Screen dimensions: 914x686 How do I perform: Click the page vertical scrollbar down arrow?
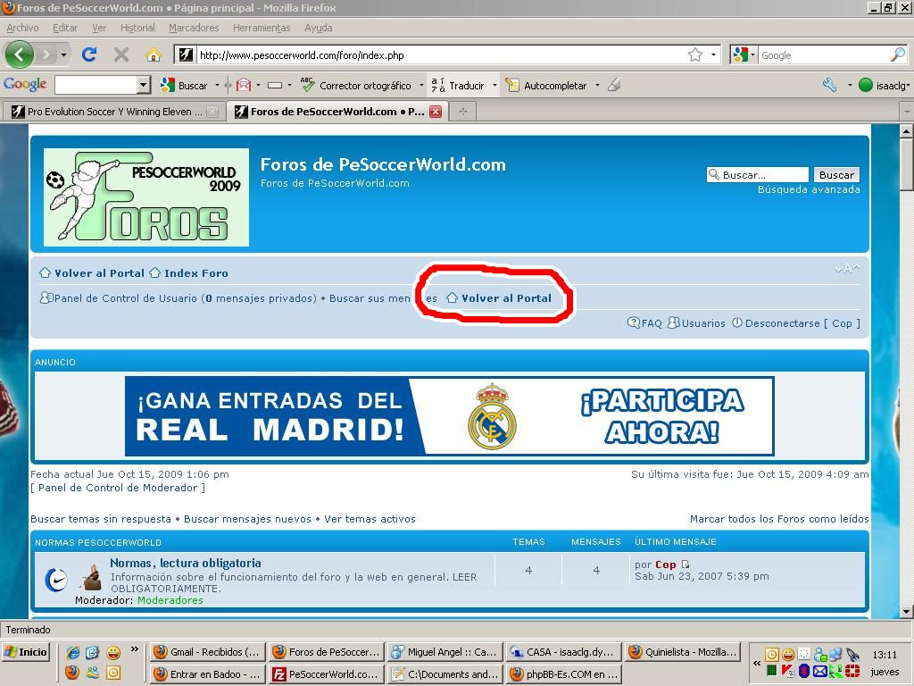click(x=907, y=611)
